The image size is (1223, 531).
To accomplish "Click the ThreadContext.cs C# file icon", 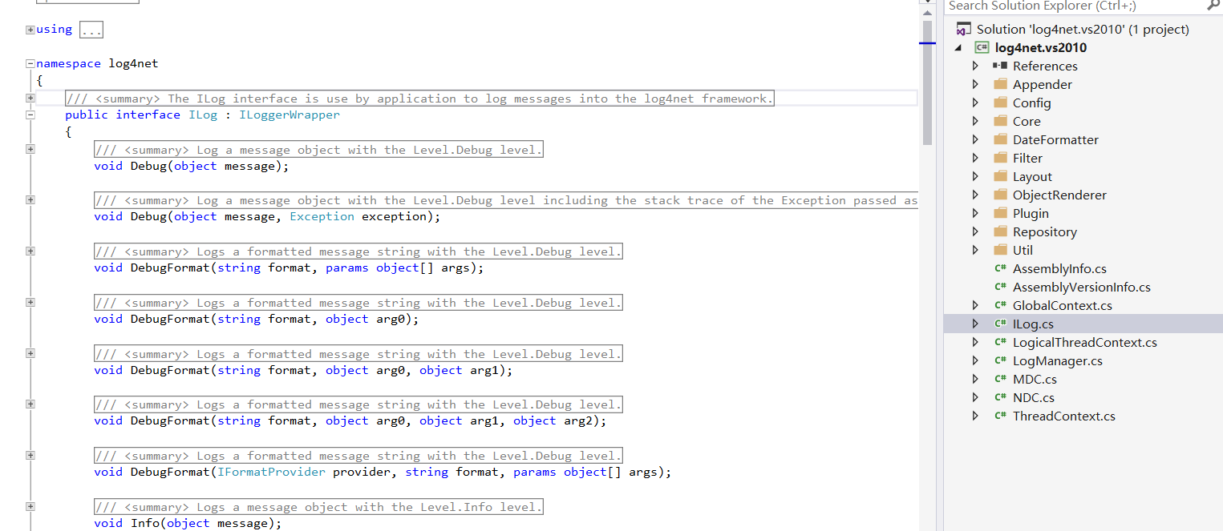I will click(1000, 416).
